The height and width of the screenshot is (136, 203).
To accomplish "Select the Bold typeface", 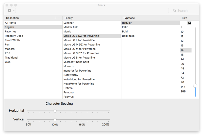I will 150,32.
